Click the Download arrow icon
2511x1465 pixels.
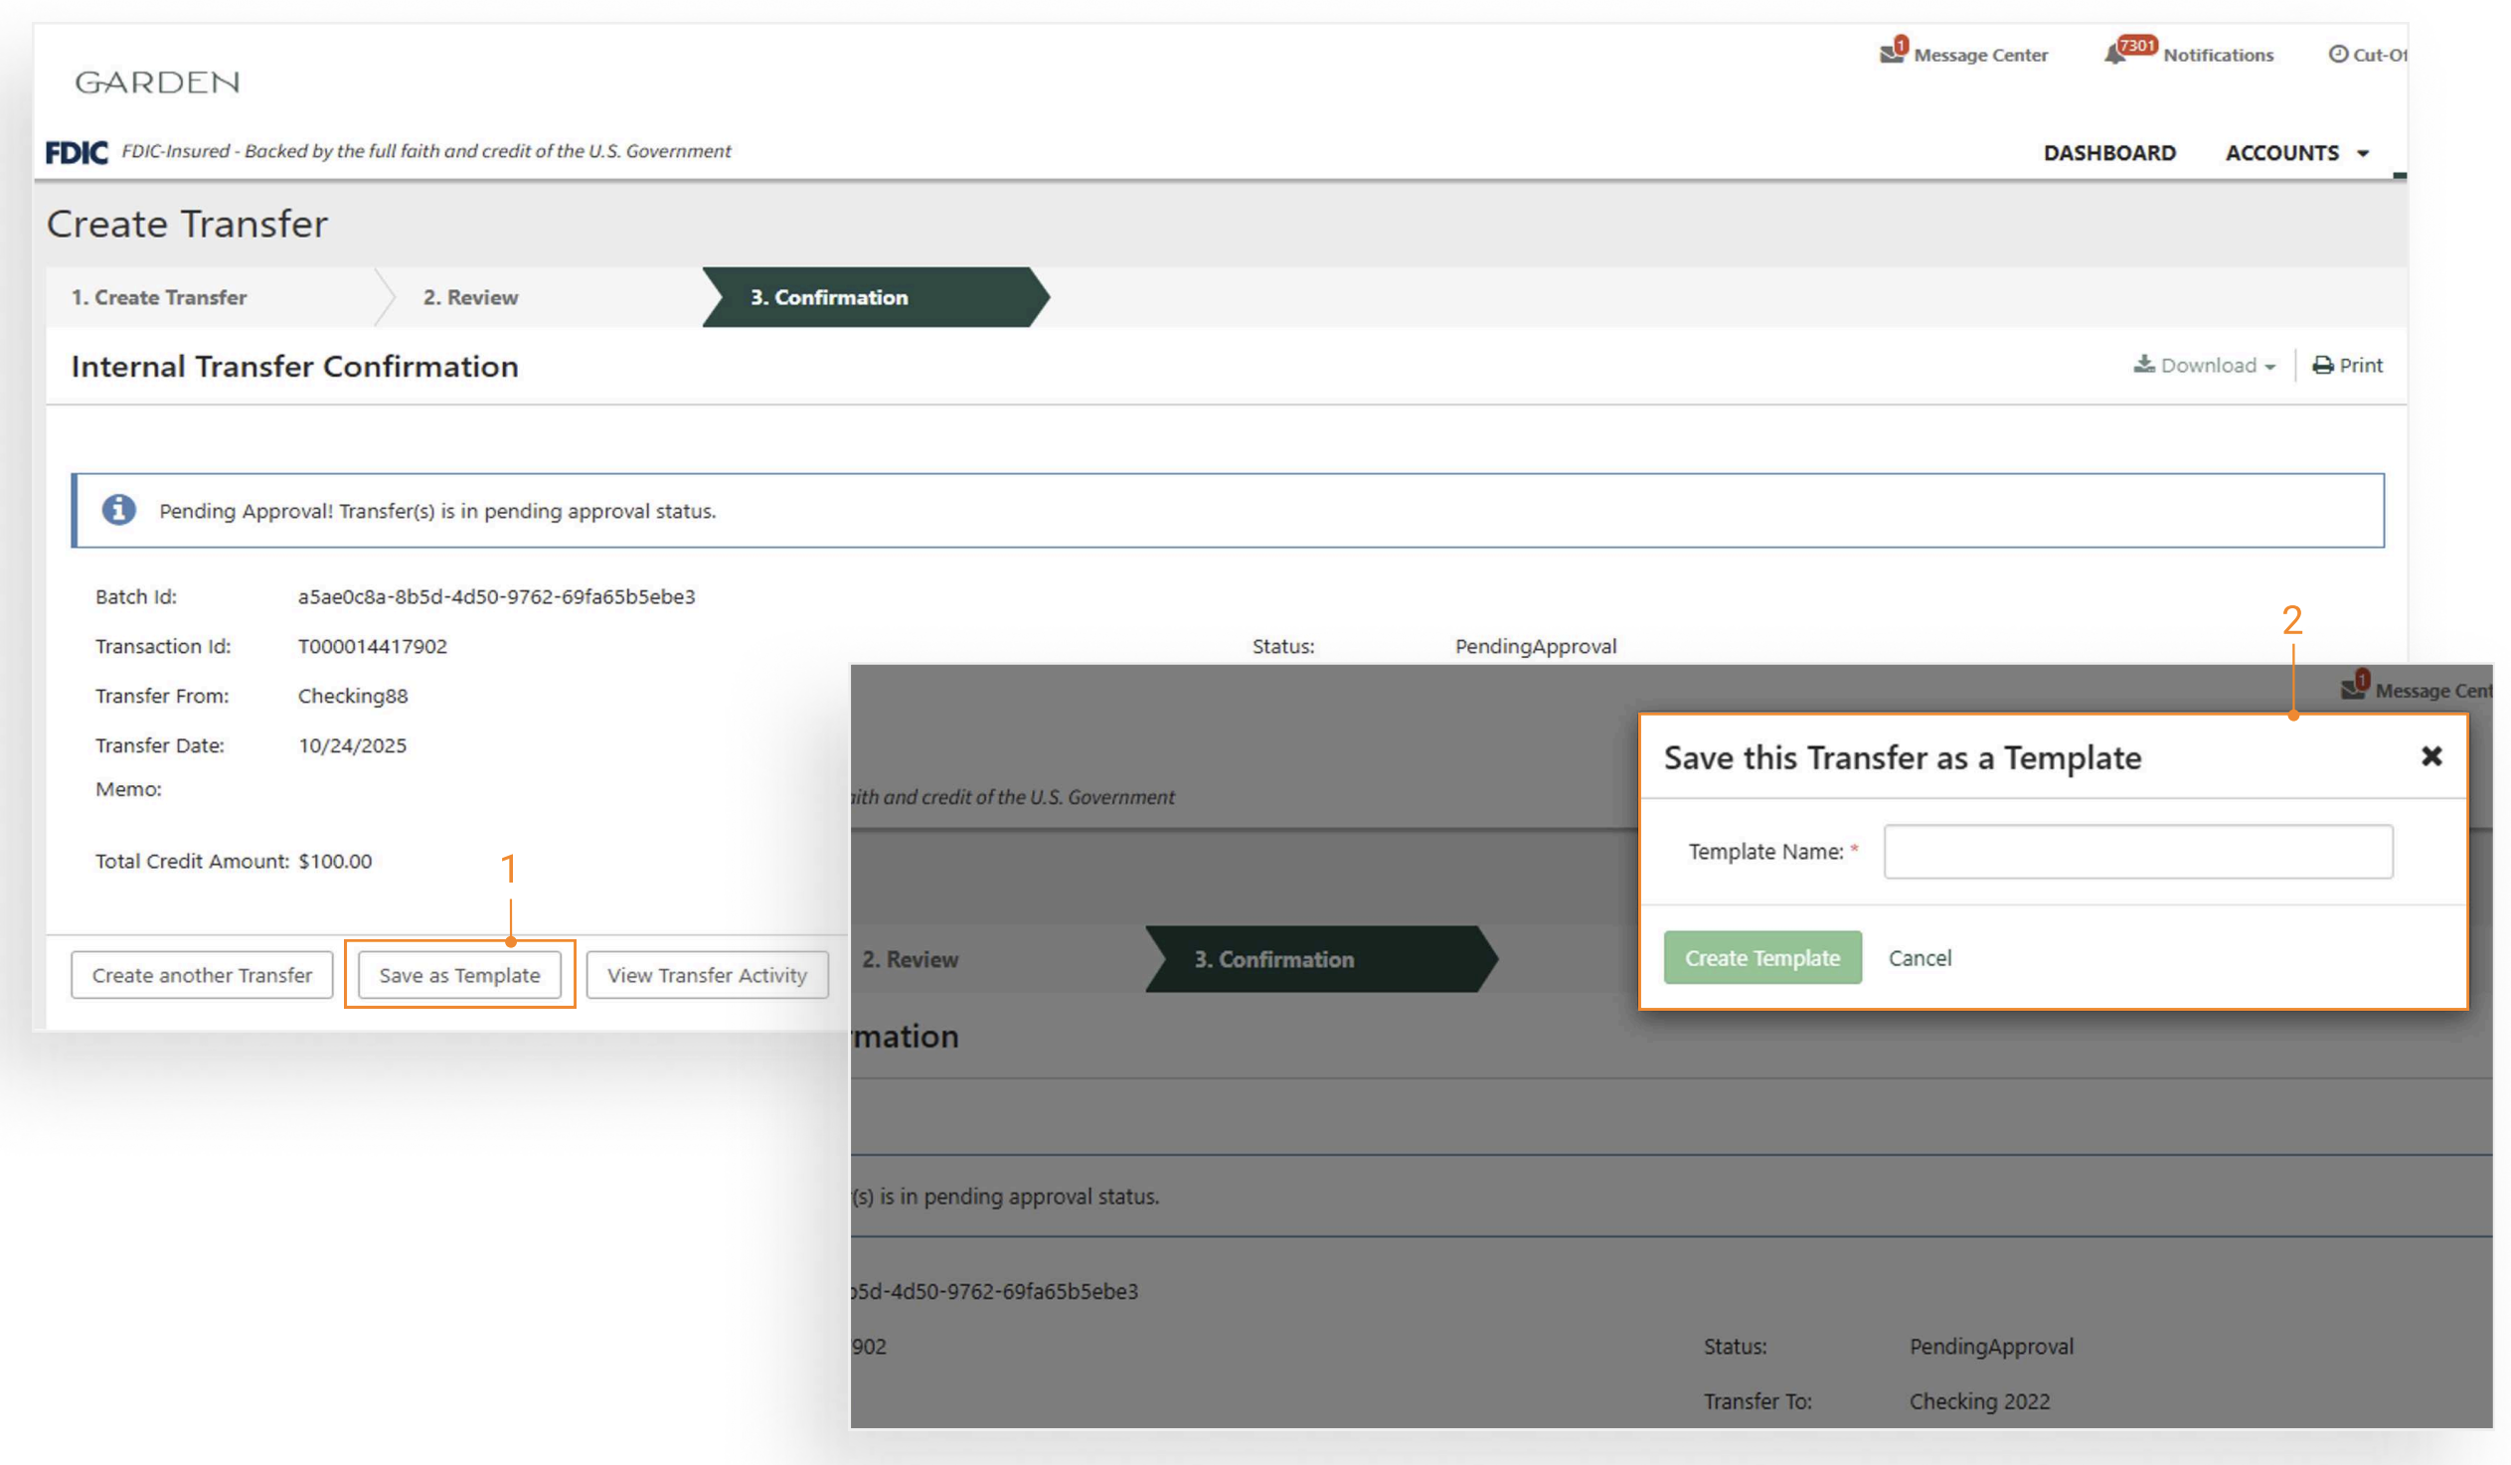2144,365
